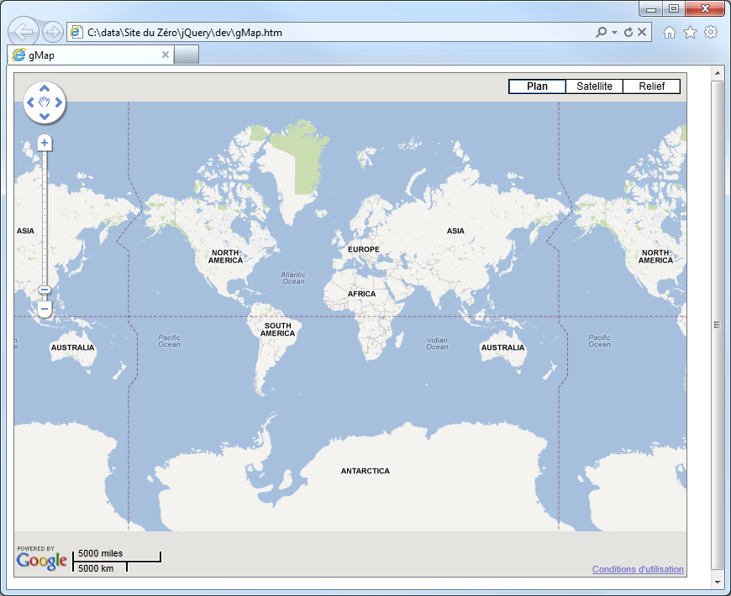The image size is (731, 596).
Task: Switch map type to Plan
Action: tap(537, 86)
